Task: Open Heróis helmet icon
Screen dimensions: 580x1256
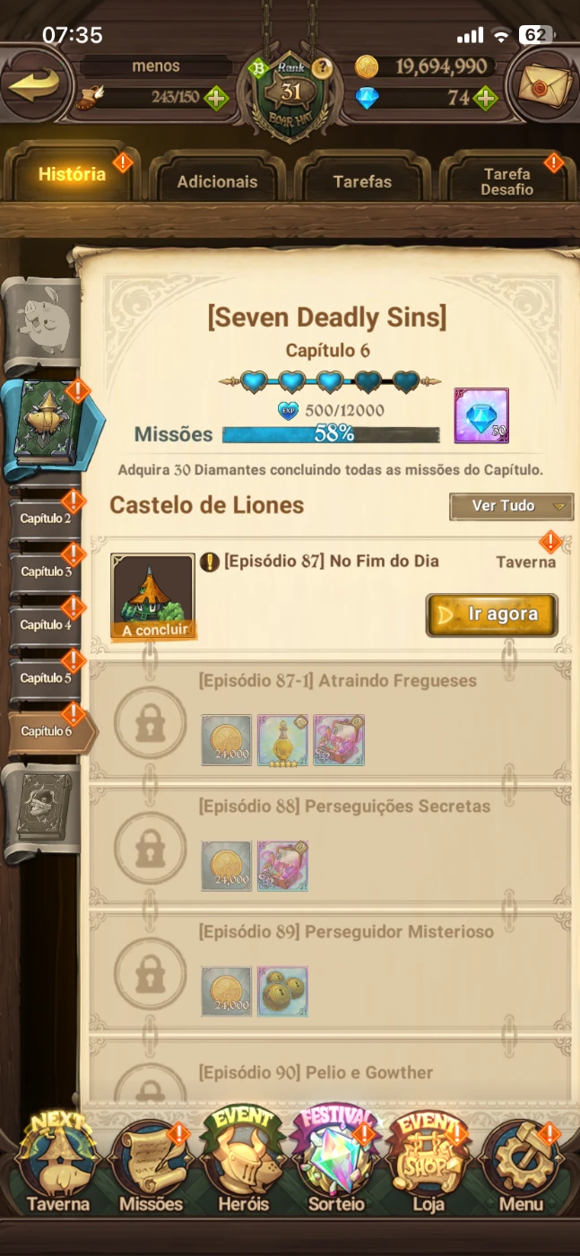Action: click(244, 1164)
